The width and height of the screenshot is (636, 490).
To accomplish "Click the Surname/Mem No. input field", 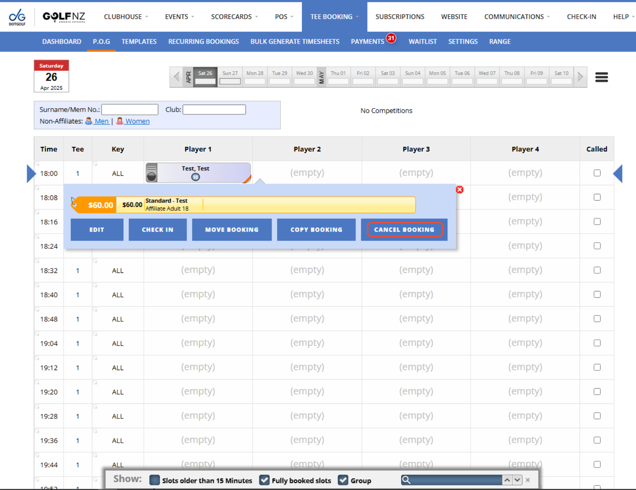I will [x=130, y=110].
